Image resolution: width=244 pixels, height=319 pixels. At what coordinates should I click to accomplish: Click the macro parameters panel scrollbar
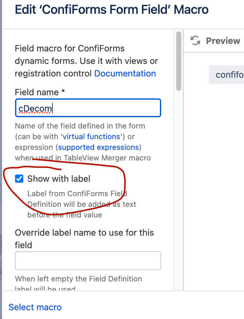179,61
